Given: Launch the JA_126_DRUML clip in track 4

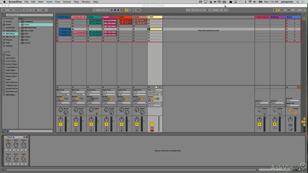Looking at the screenshot, I should 103,20.
